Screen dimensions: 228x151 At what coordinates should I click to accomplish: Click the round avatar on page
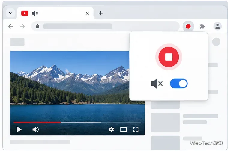[216, 42]
